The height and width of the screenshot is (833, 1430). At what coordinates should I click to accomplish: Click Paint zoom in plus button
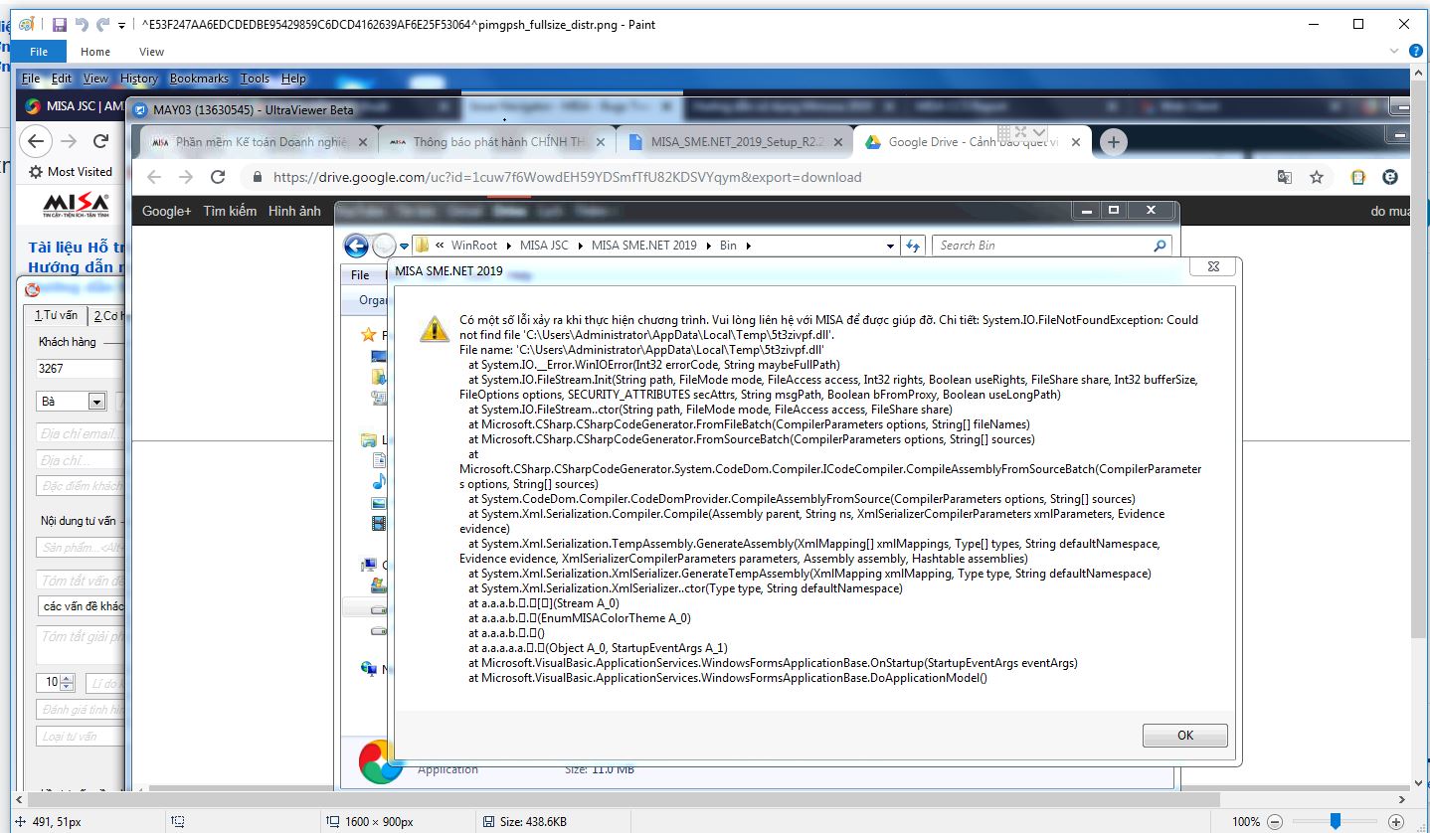point(1396,821)
